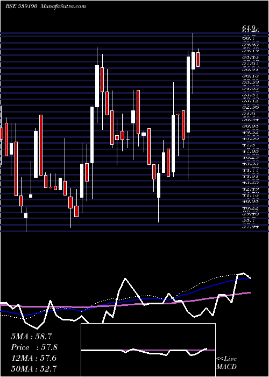
Task: Click the 37.94 price axis label
Action: pos(250,227)
